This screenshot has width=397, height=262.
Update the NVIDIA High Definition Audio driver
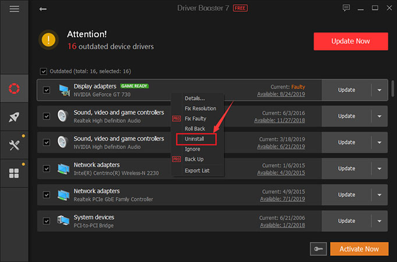346,143
